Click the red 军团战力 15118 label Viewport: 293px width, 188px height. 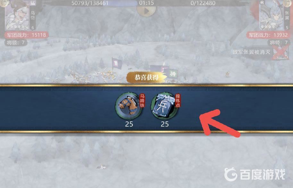[x=26, y=35]
